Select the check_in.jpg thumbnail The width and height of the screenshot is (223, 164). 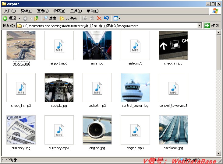coord(173,45)
